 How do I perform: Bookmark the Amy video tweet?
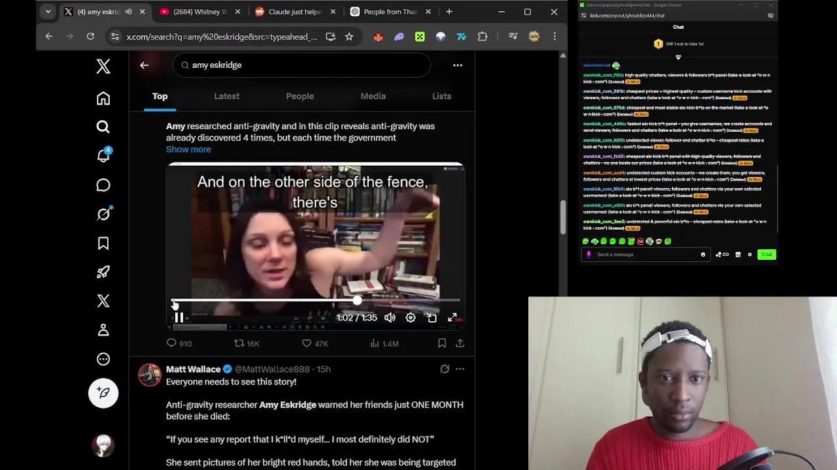442,343
